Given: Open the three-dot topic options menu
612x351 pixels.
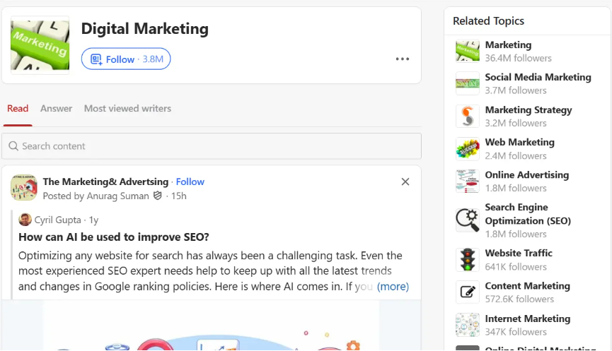Looking at the screenshot, I should click(x=403, y=59).
